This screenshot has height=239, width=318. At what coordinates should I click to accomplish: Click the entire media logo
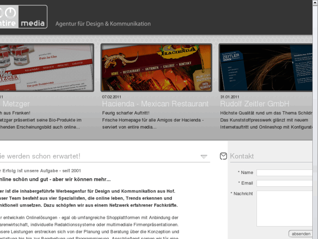24,17
